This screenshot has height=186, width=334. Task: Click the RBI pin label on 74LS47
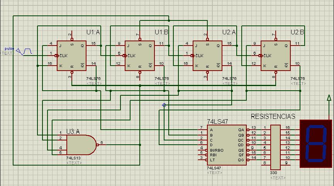coord(213,155)
